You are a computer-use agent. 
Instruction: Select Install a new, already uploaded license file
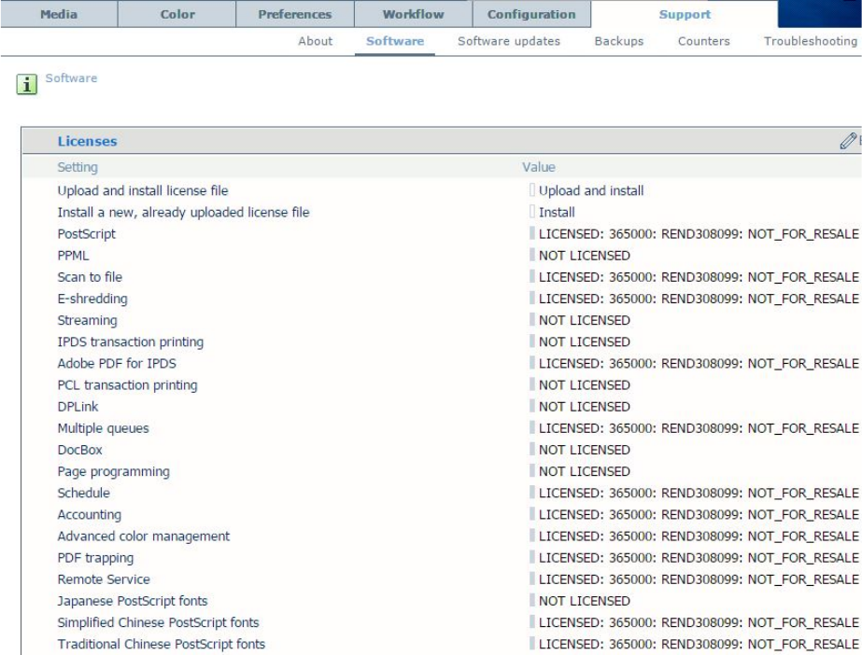183,212
